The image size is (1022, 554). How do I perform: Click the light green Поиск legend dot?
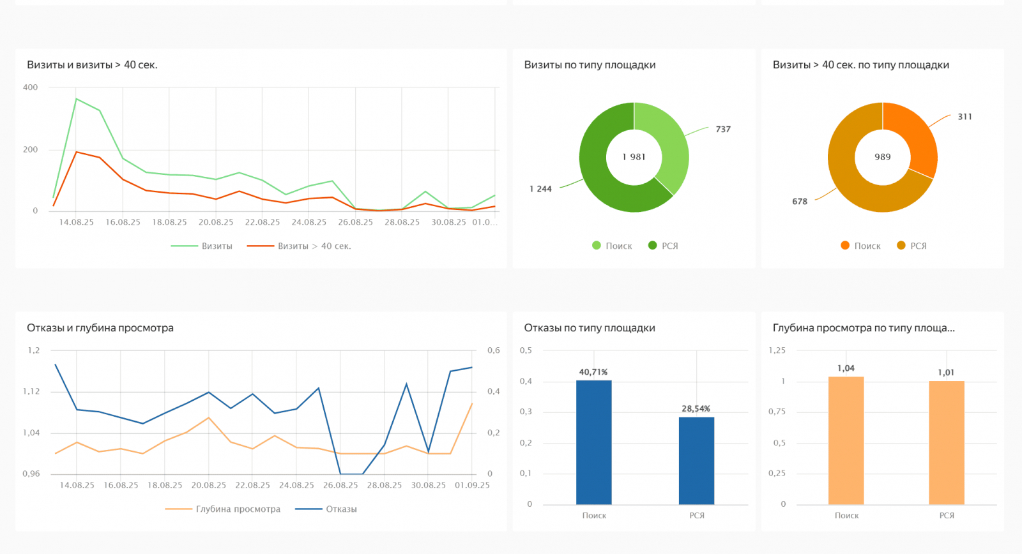597,246
